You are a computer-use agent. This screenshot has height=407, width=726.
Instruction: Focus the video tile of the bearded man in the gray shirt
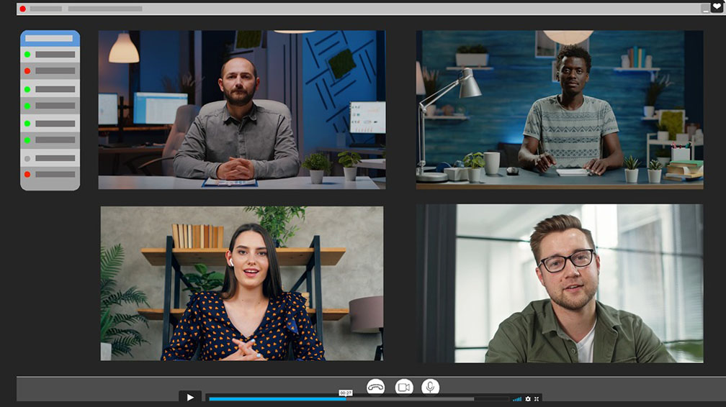coord(242,109)
